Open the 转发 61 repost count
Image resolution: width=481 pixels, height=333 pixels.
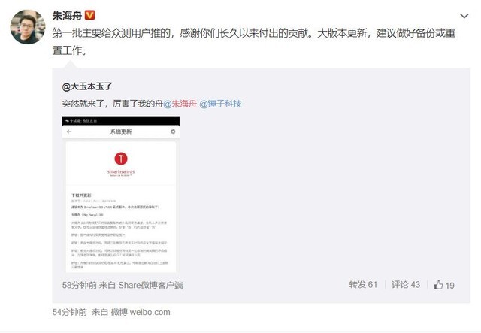363,284
